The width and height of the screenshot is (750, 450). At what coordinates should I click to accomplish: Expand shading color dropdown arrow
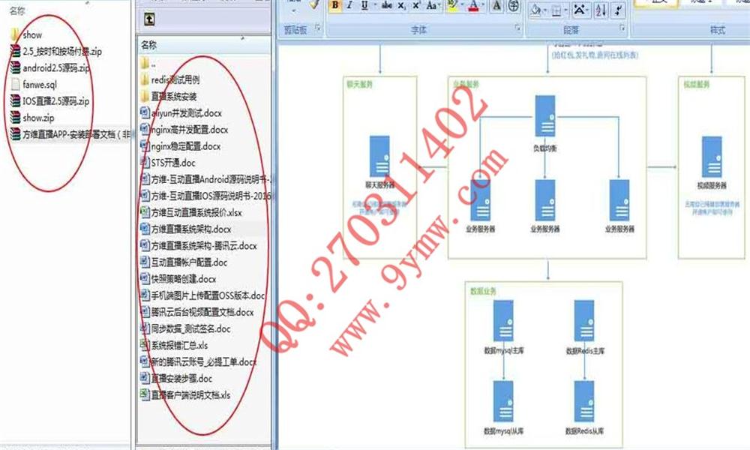[545, 10]
